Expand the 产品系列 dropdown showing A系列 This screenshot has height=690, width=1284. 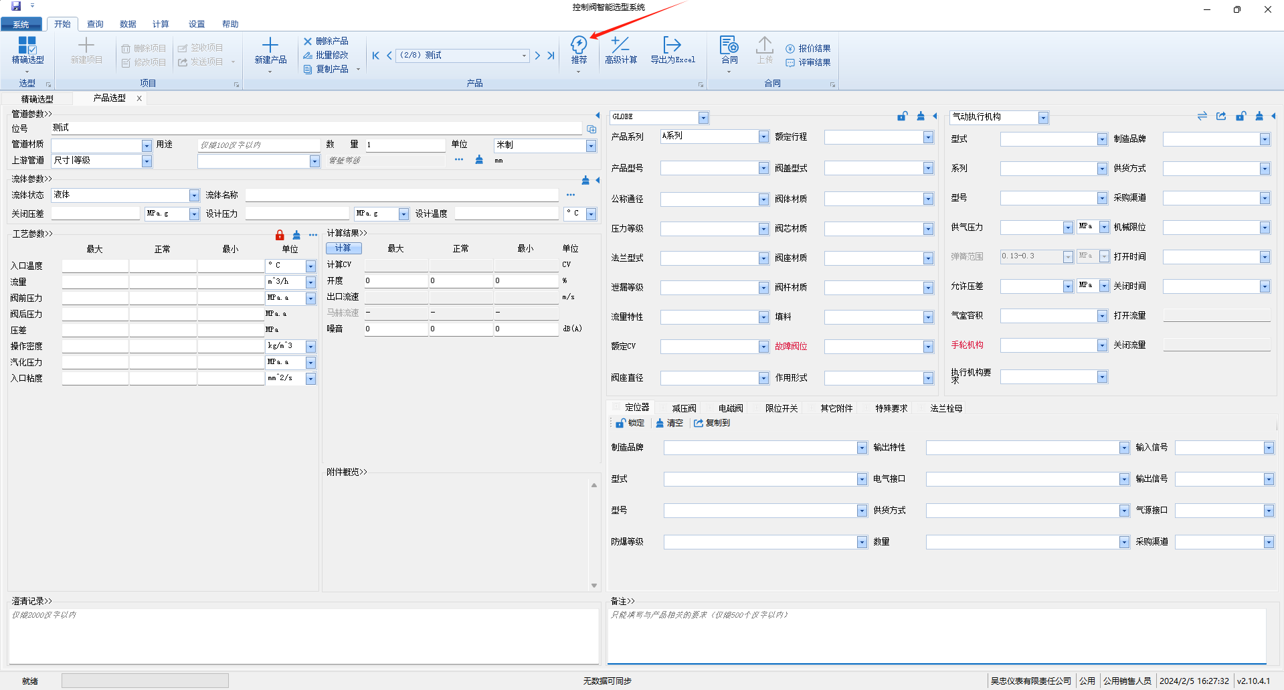763,137
